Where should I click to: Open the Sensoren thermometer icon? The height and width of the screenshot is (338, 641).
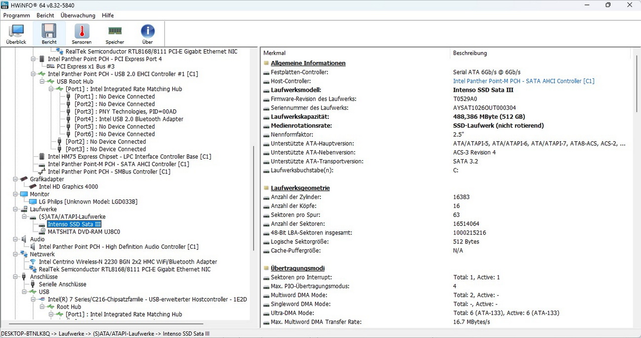(82, 34)
